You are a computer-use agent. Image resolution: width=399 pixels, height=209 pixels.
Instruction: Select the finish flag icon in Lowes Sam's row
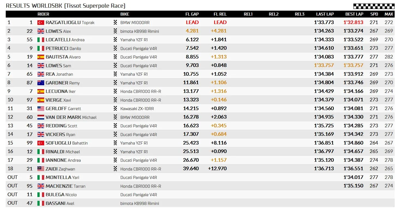pyautogui.click(x=115, y=66)
